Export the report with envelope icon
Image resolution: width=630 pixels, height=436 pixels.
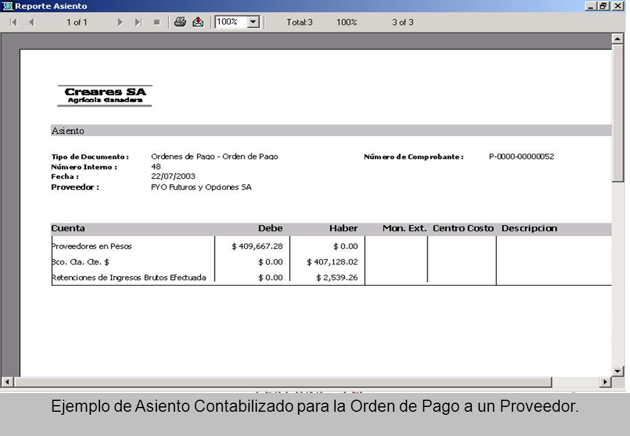(x=198, y=22)
